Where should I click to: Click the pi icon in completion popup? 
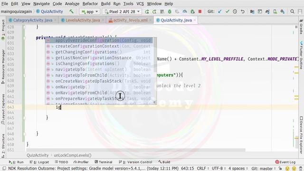(x=154, y=102)
